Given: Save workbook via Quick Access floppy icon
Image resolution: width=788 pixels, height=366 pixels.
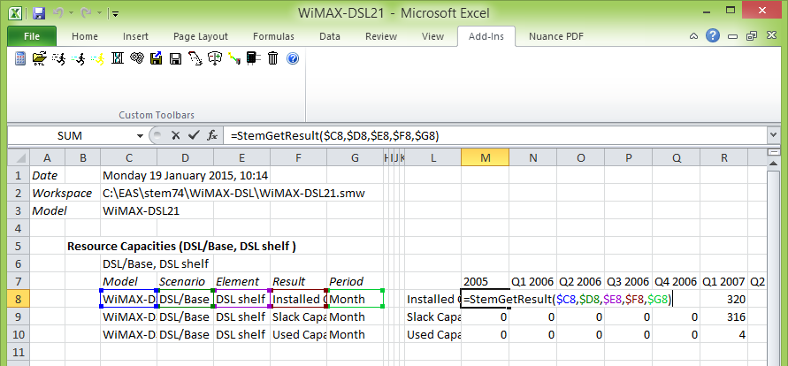Looking at the screenshot, I should pos(39,13).
